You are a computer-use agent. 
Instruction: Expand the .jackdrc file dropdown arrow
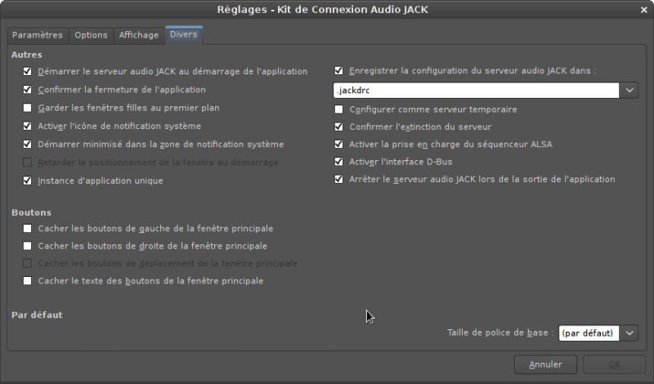tap(629, 91)
